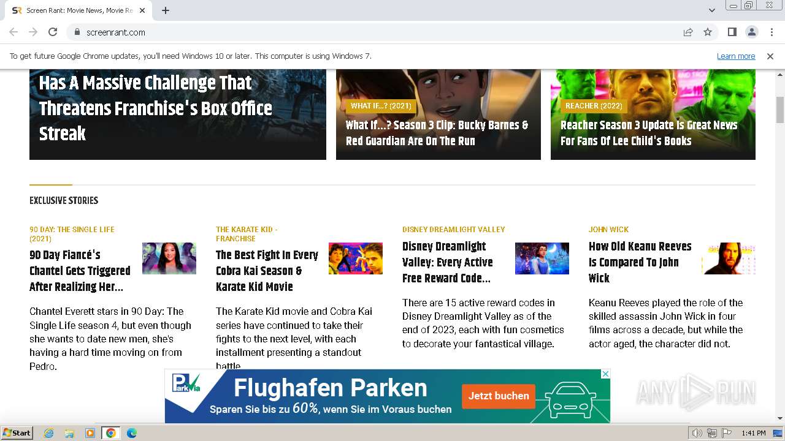
Task: Open the WHAT IF...? (2021) tag
Action: coord(381,106)
